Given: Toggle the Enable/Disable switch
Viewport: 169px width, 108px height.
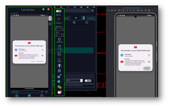Looking at the screenshot, I should [88, 81].
